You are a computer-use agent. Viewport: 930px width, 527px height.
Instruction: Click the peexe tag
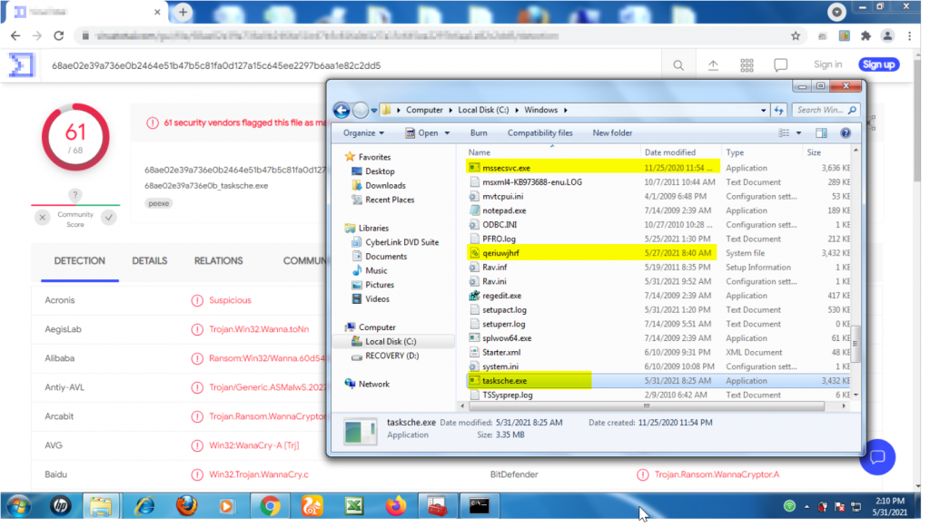[x=160, y=205]
